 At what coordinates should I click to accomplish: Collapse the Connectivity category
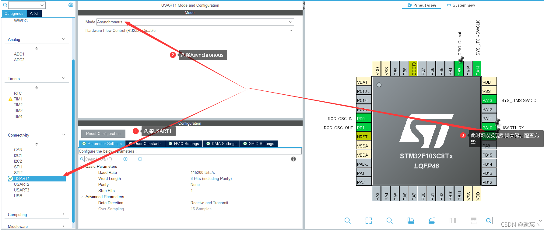pos(64,135)
